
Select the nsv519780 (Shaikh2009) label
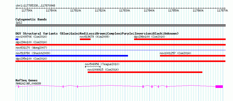coord(33,53)
